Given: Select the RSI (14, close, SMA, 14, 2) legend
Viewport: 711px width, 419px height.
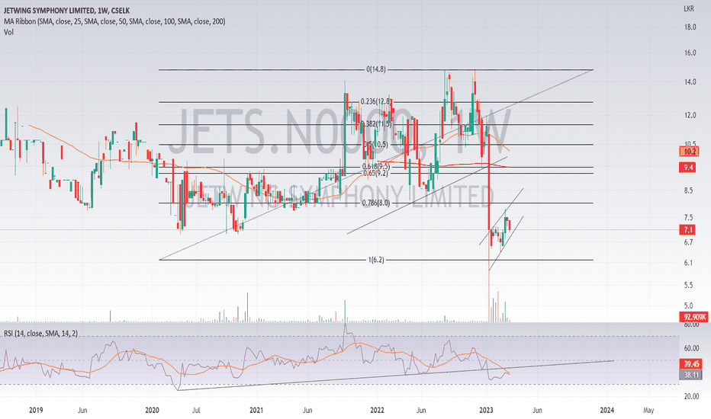Looking at the screenshot, I should tap(40, 334).
